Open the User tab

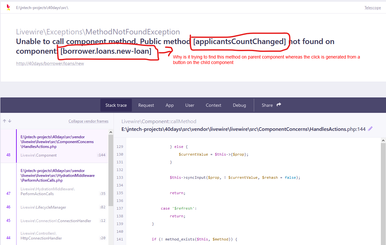pyautogui.click(x=190, y=105)
